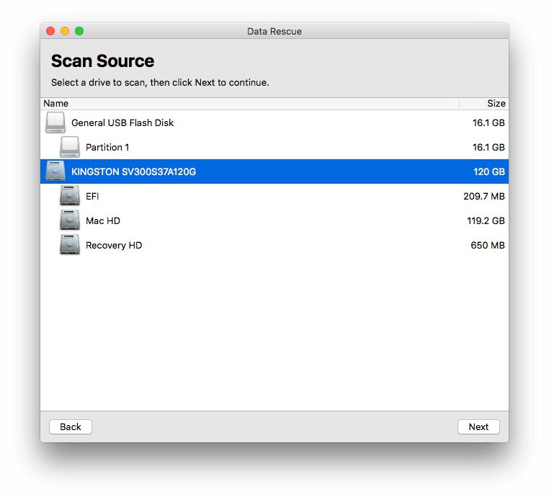Click the Recovery HD volume icon
The width and height of the screenshot is (549, 500).
[x=70, y=245]
